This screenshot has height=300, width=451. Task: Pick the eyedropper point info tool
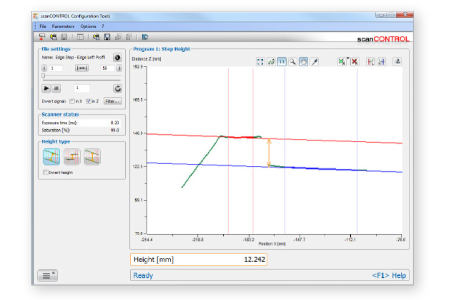coord(314,61)
